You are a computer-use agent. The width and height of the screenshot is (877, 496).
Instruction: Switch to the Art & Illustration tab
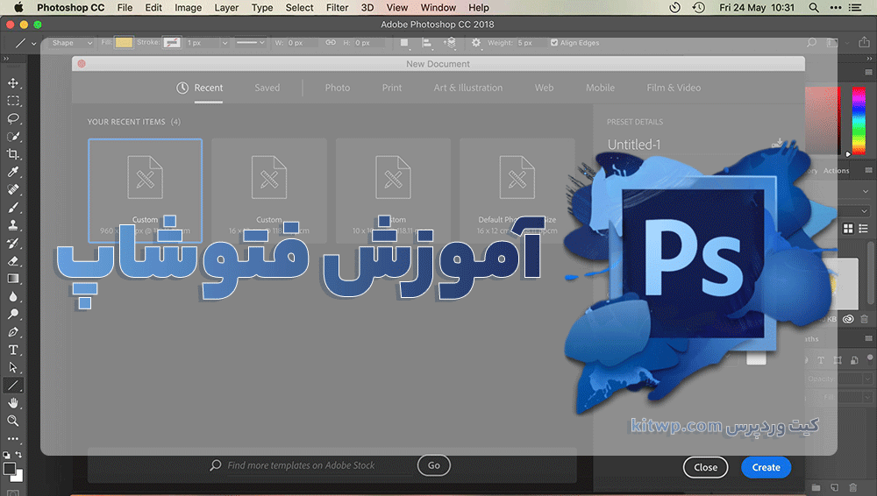468,88
